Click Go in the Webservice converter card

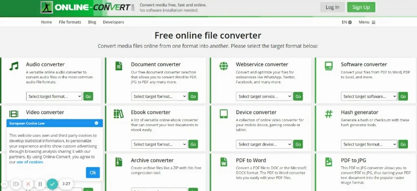[x=298, y=97]
